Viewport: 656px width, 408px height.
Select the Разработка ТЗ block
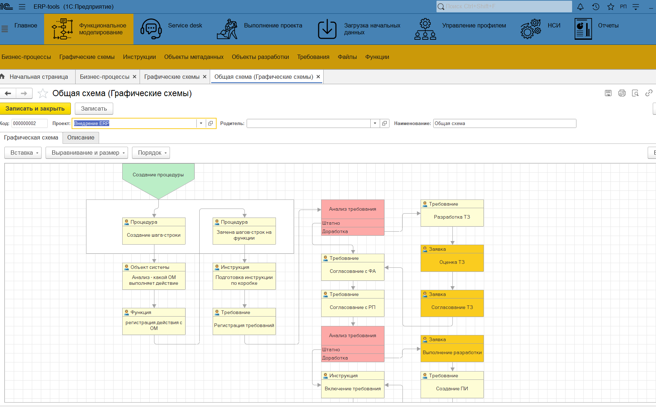[x=452, y=213]
